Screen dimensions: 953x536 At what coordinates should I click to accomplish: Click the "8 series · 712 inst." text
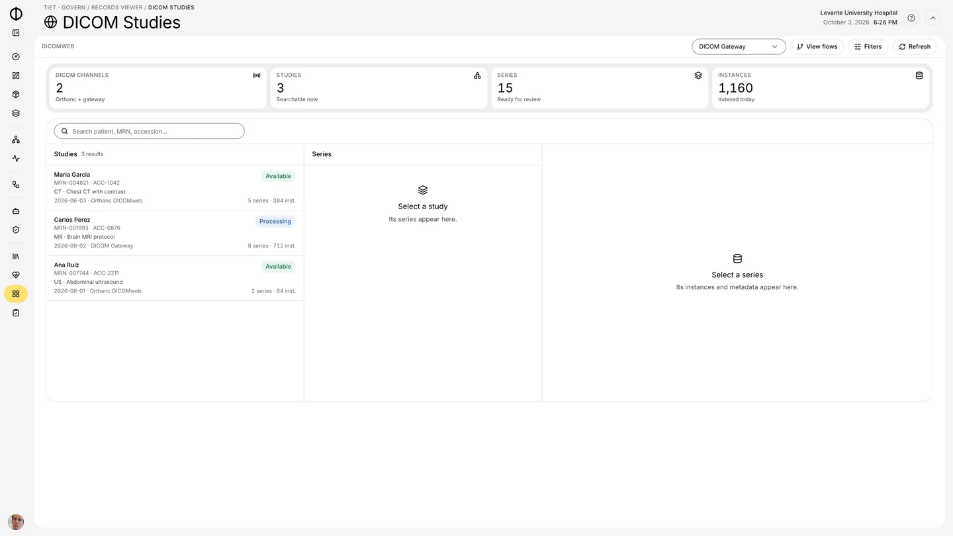point(272,246)
